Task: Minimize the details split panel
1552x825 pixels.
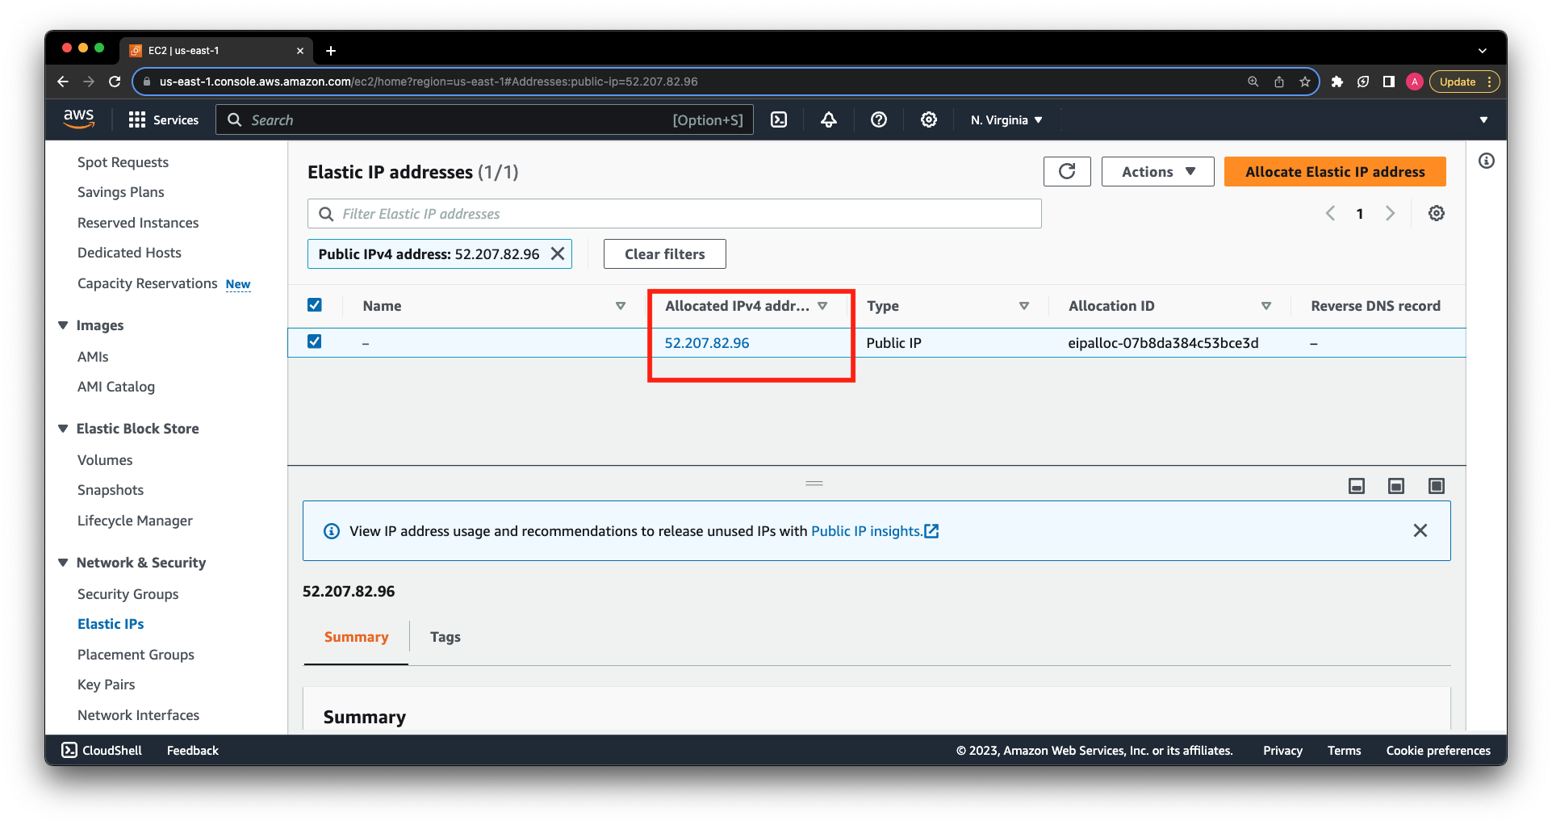Action: click(x=1357, y=485)
